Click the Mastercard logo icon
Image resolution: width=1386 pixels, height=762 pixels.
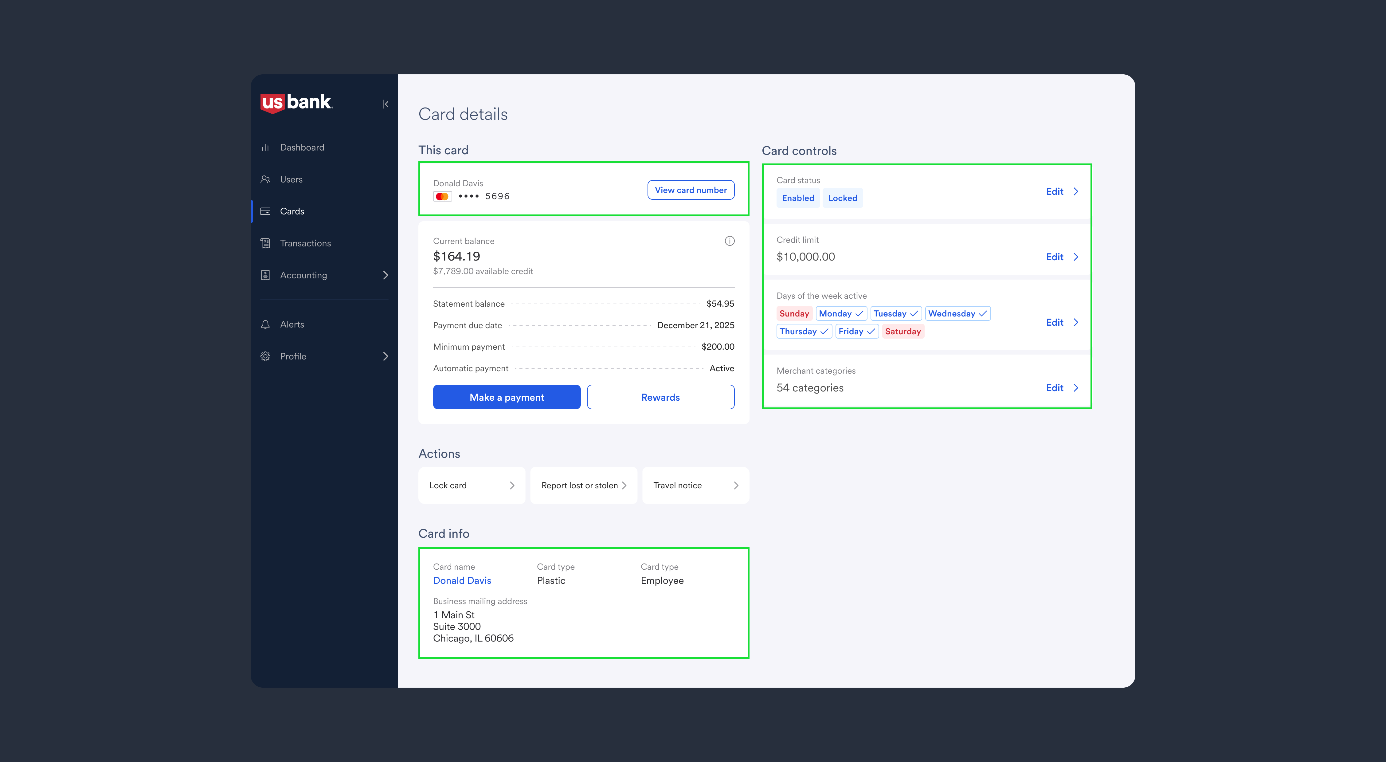pos(442,196)
